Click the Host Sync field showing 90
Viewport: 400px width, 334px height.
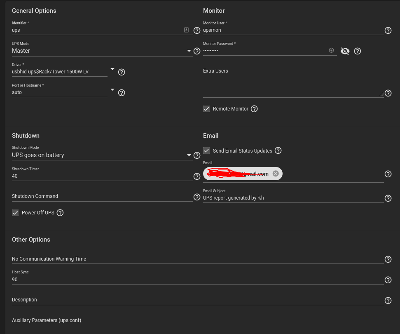(198, 280)
